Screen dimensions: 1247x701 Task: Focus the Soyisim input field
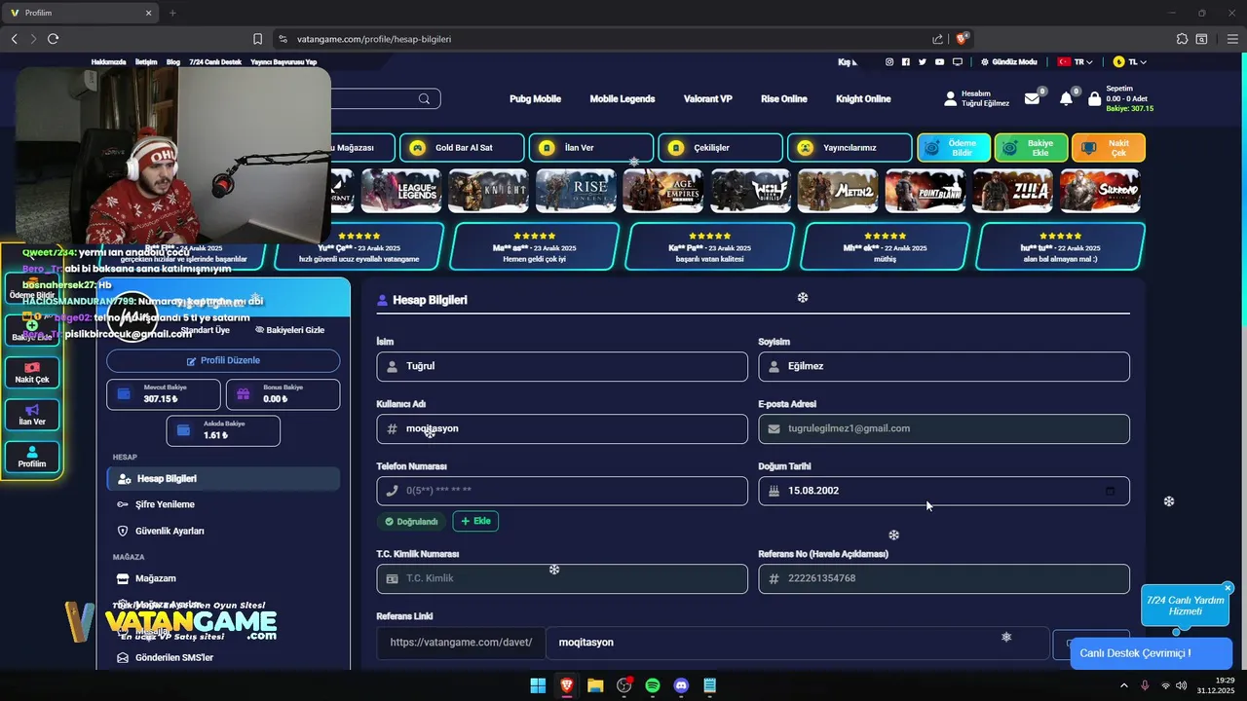click(944, 366)
